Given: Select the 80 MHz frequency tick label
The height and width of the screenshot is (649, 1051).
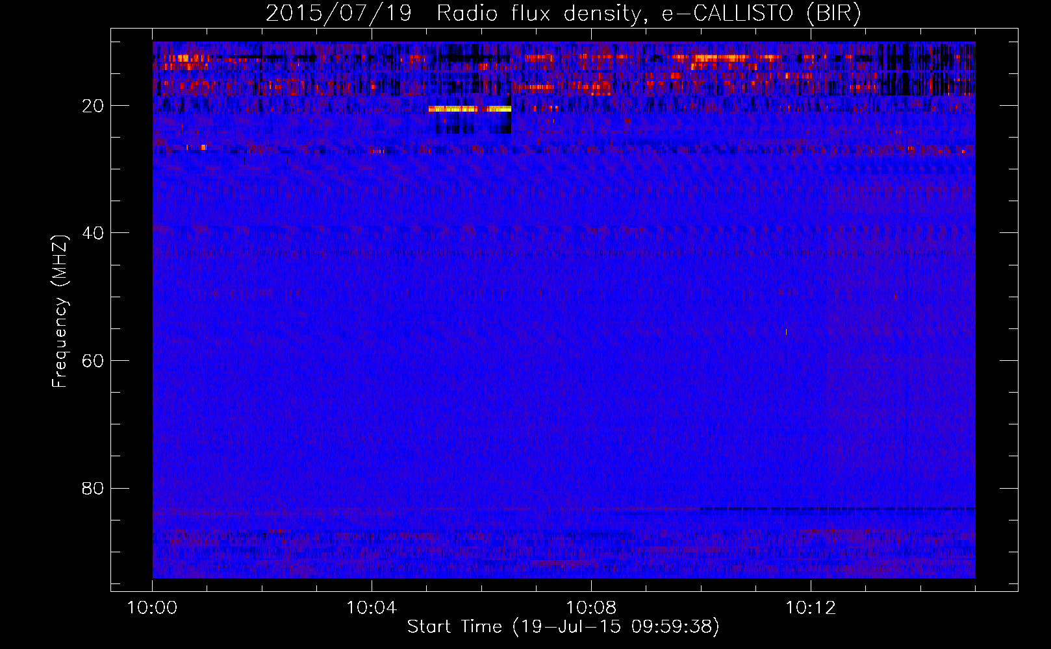Looking at the screenshot, I should pyautogui.click(x=93, y=488).
